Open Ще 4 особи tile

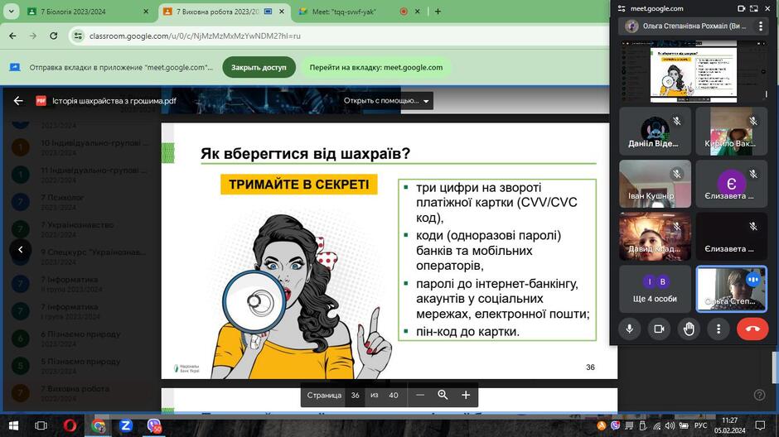(x=656, y=289)
